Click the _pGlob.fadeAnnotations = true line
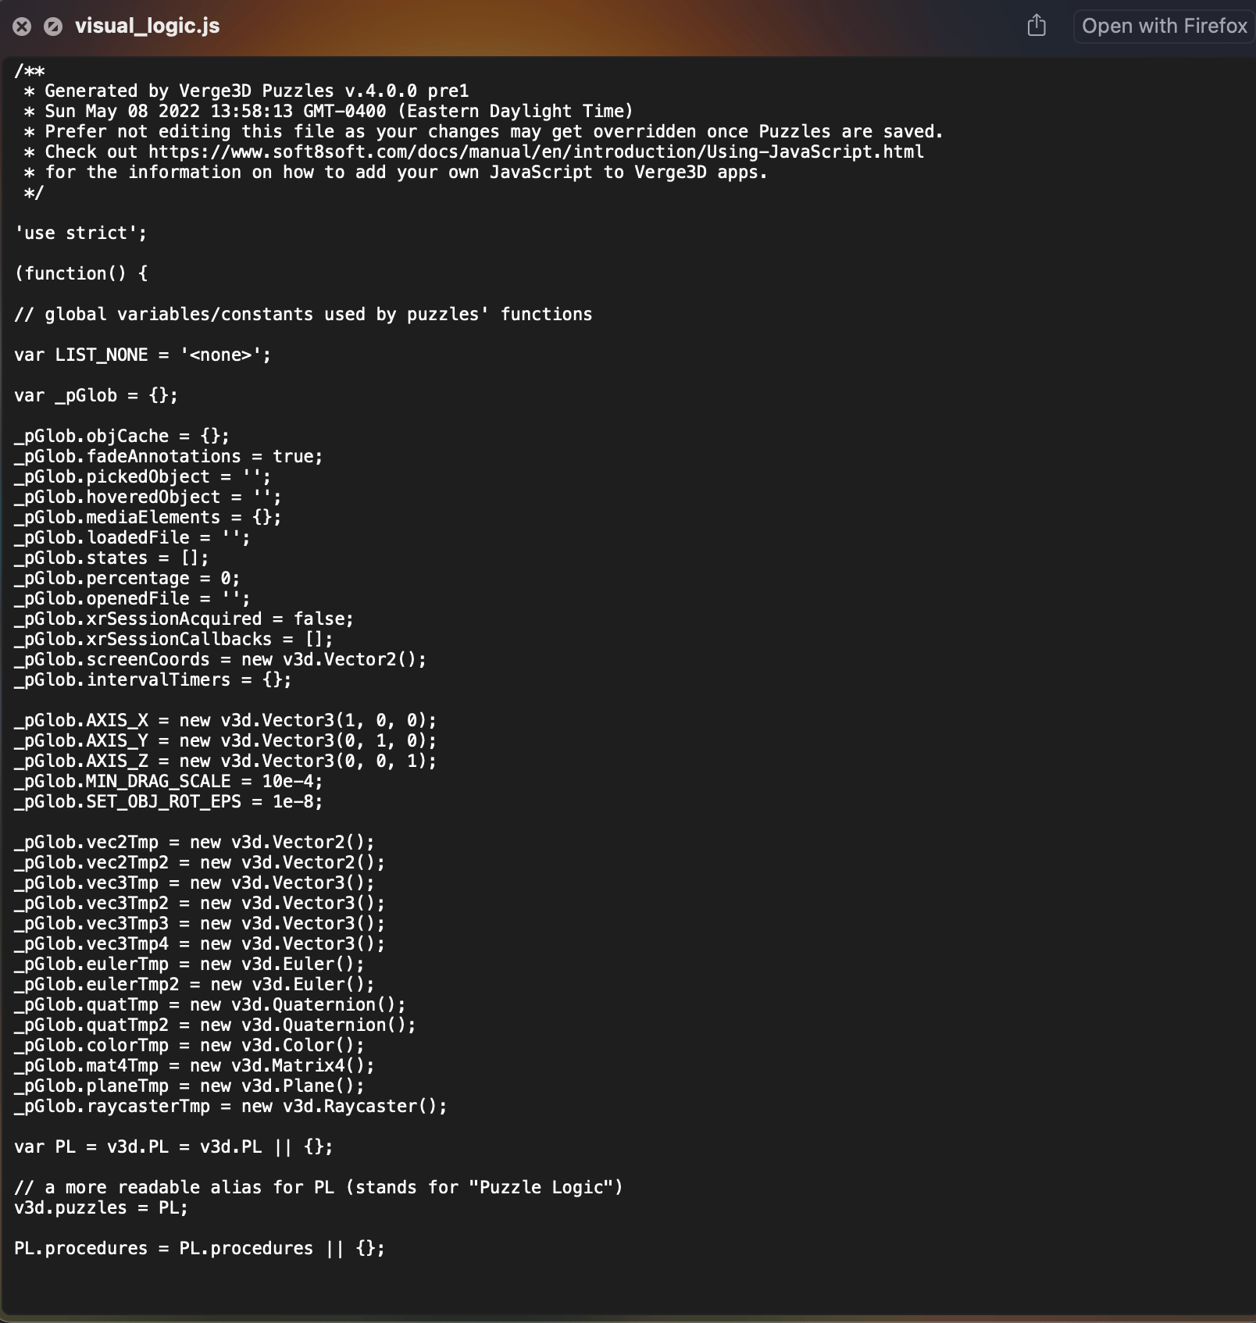1256x1323 pixels. pyautogui.click(x=168, y=456)
